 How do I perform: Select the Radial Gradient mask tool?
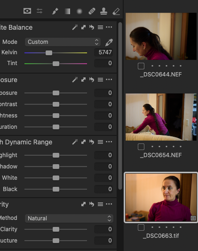(x=79, y=11)
